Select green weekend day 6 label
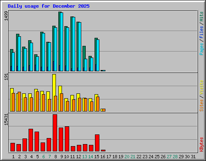 point(43,157)
